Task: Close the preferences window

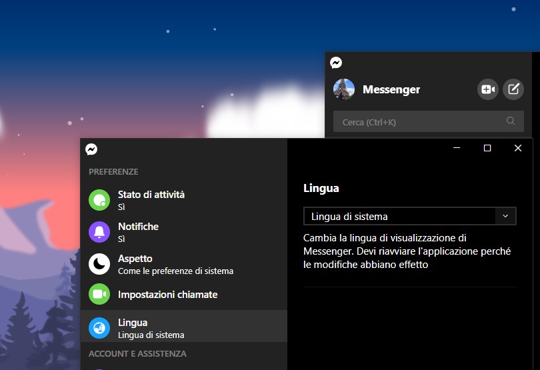Action: 517,148
